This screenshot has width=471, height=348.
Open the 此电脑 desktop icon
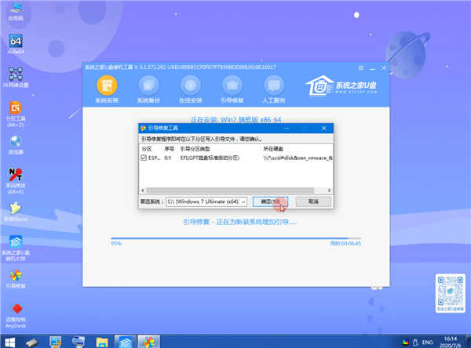(x=16, y=12)
